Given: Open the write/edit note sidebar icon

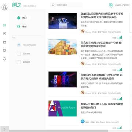Looking at the screenshot, I should (4, 34).
